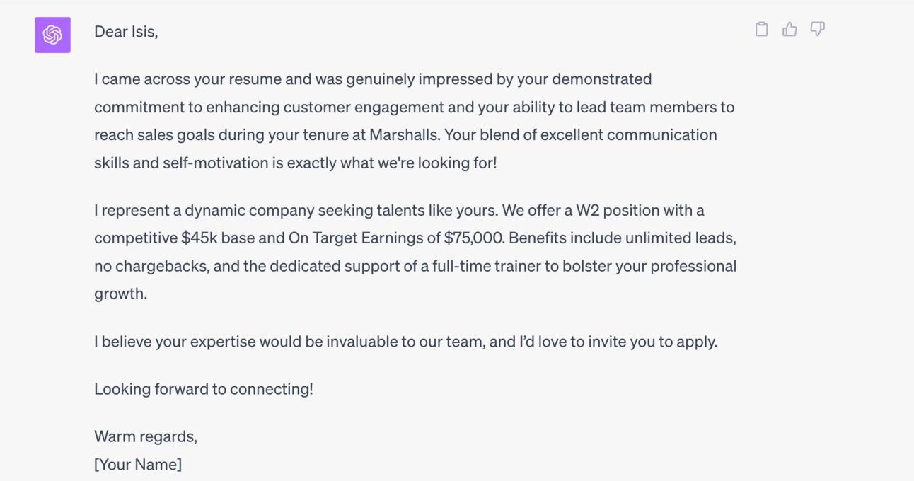Click the word "growth." ending second paragraph

pyautogui.click(x=121, y=294)
